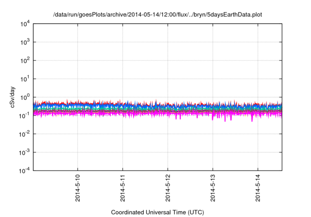Click the 10^-1 y-axis tick label
Image resolution: width=311 pixels, height=217 pixels.
24,115
